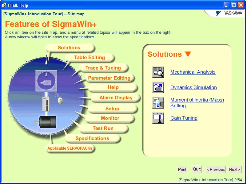
Task: Click the Dynamics Simulation icon
Action: (x=158, y=87)
